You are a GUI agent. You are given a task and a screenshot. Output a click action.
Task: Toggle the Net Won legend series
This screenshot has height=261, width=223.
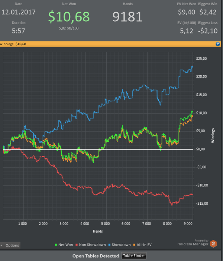tap(64, 245)
